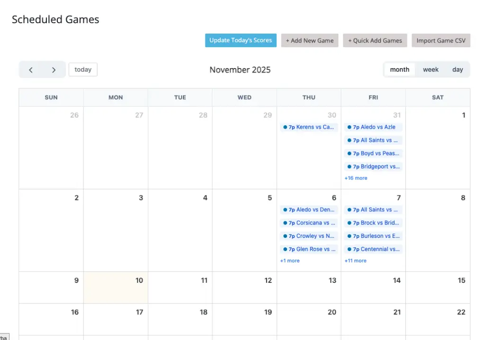Screen dimensions: 485x340
Task: Switch the calendar to day view
Action: (x=457, y=70)
